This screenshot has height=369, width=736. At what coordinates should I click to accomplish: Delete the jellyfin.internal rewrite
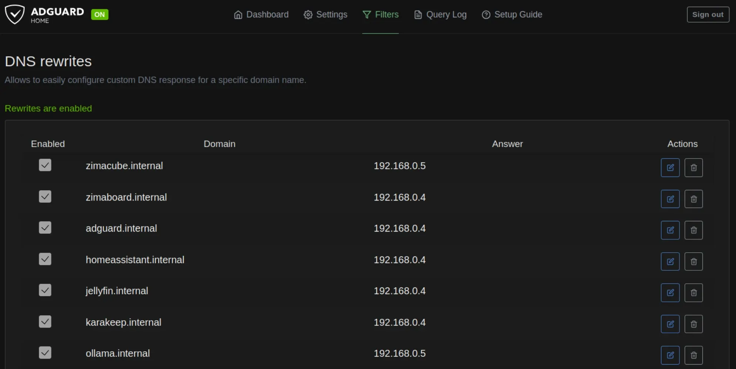pyautogui.click(x=693, y=293)
